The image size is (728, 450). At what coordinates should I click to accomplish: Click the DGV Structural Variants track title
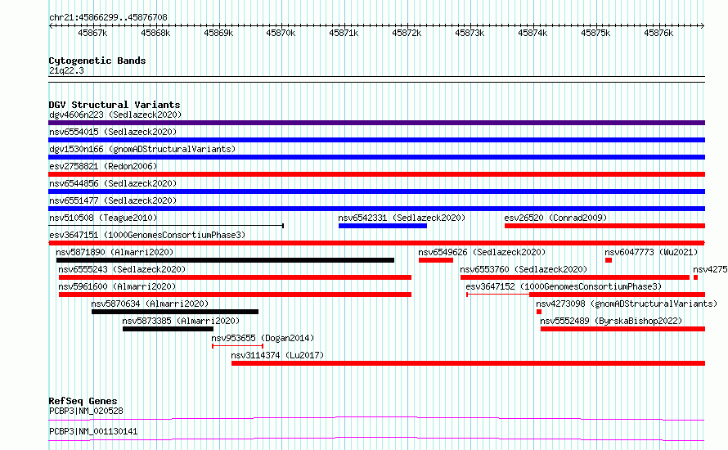(x=115, y=105)
